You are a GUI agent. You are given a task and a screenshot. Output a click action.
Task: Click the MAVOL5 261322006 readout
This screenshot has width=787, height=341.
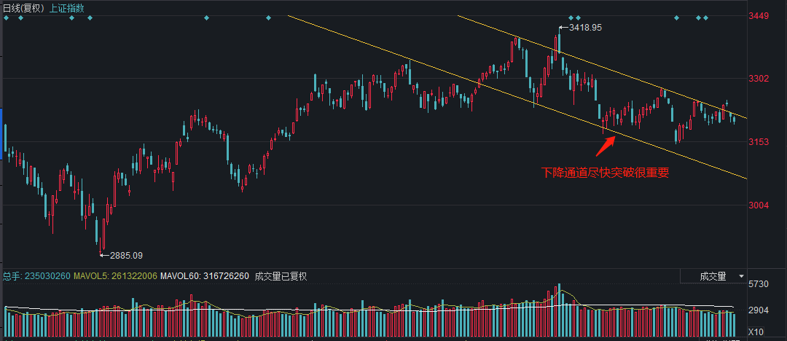(115, 276)
